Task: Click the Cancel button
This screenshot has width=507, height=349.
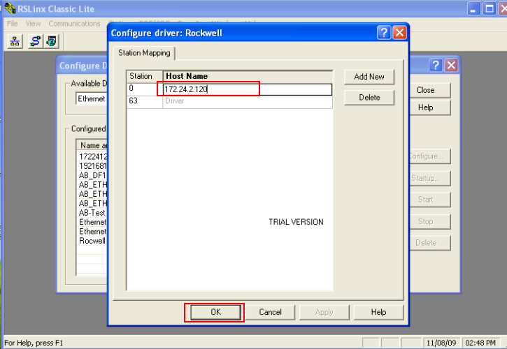Action: [270, 312]
